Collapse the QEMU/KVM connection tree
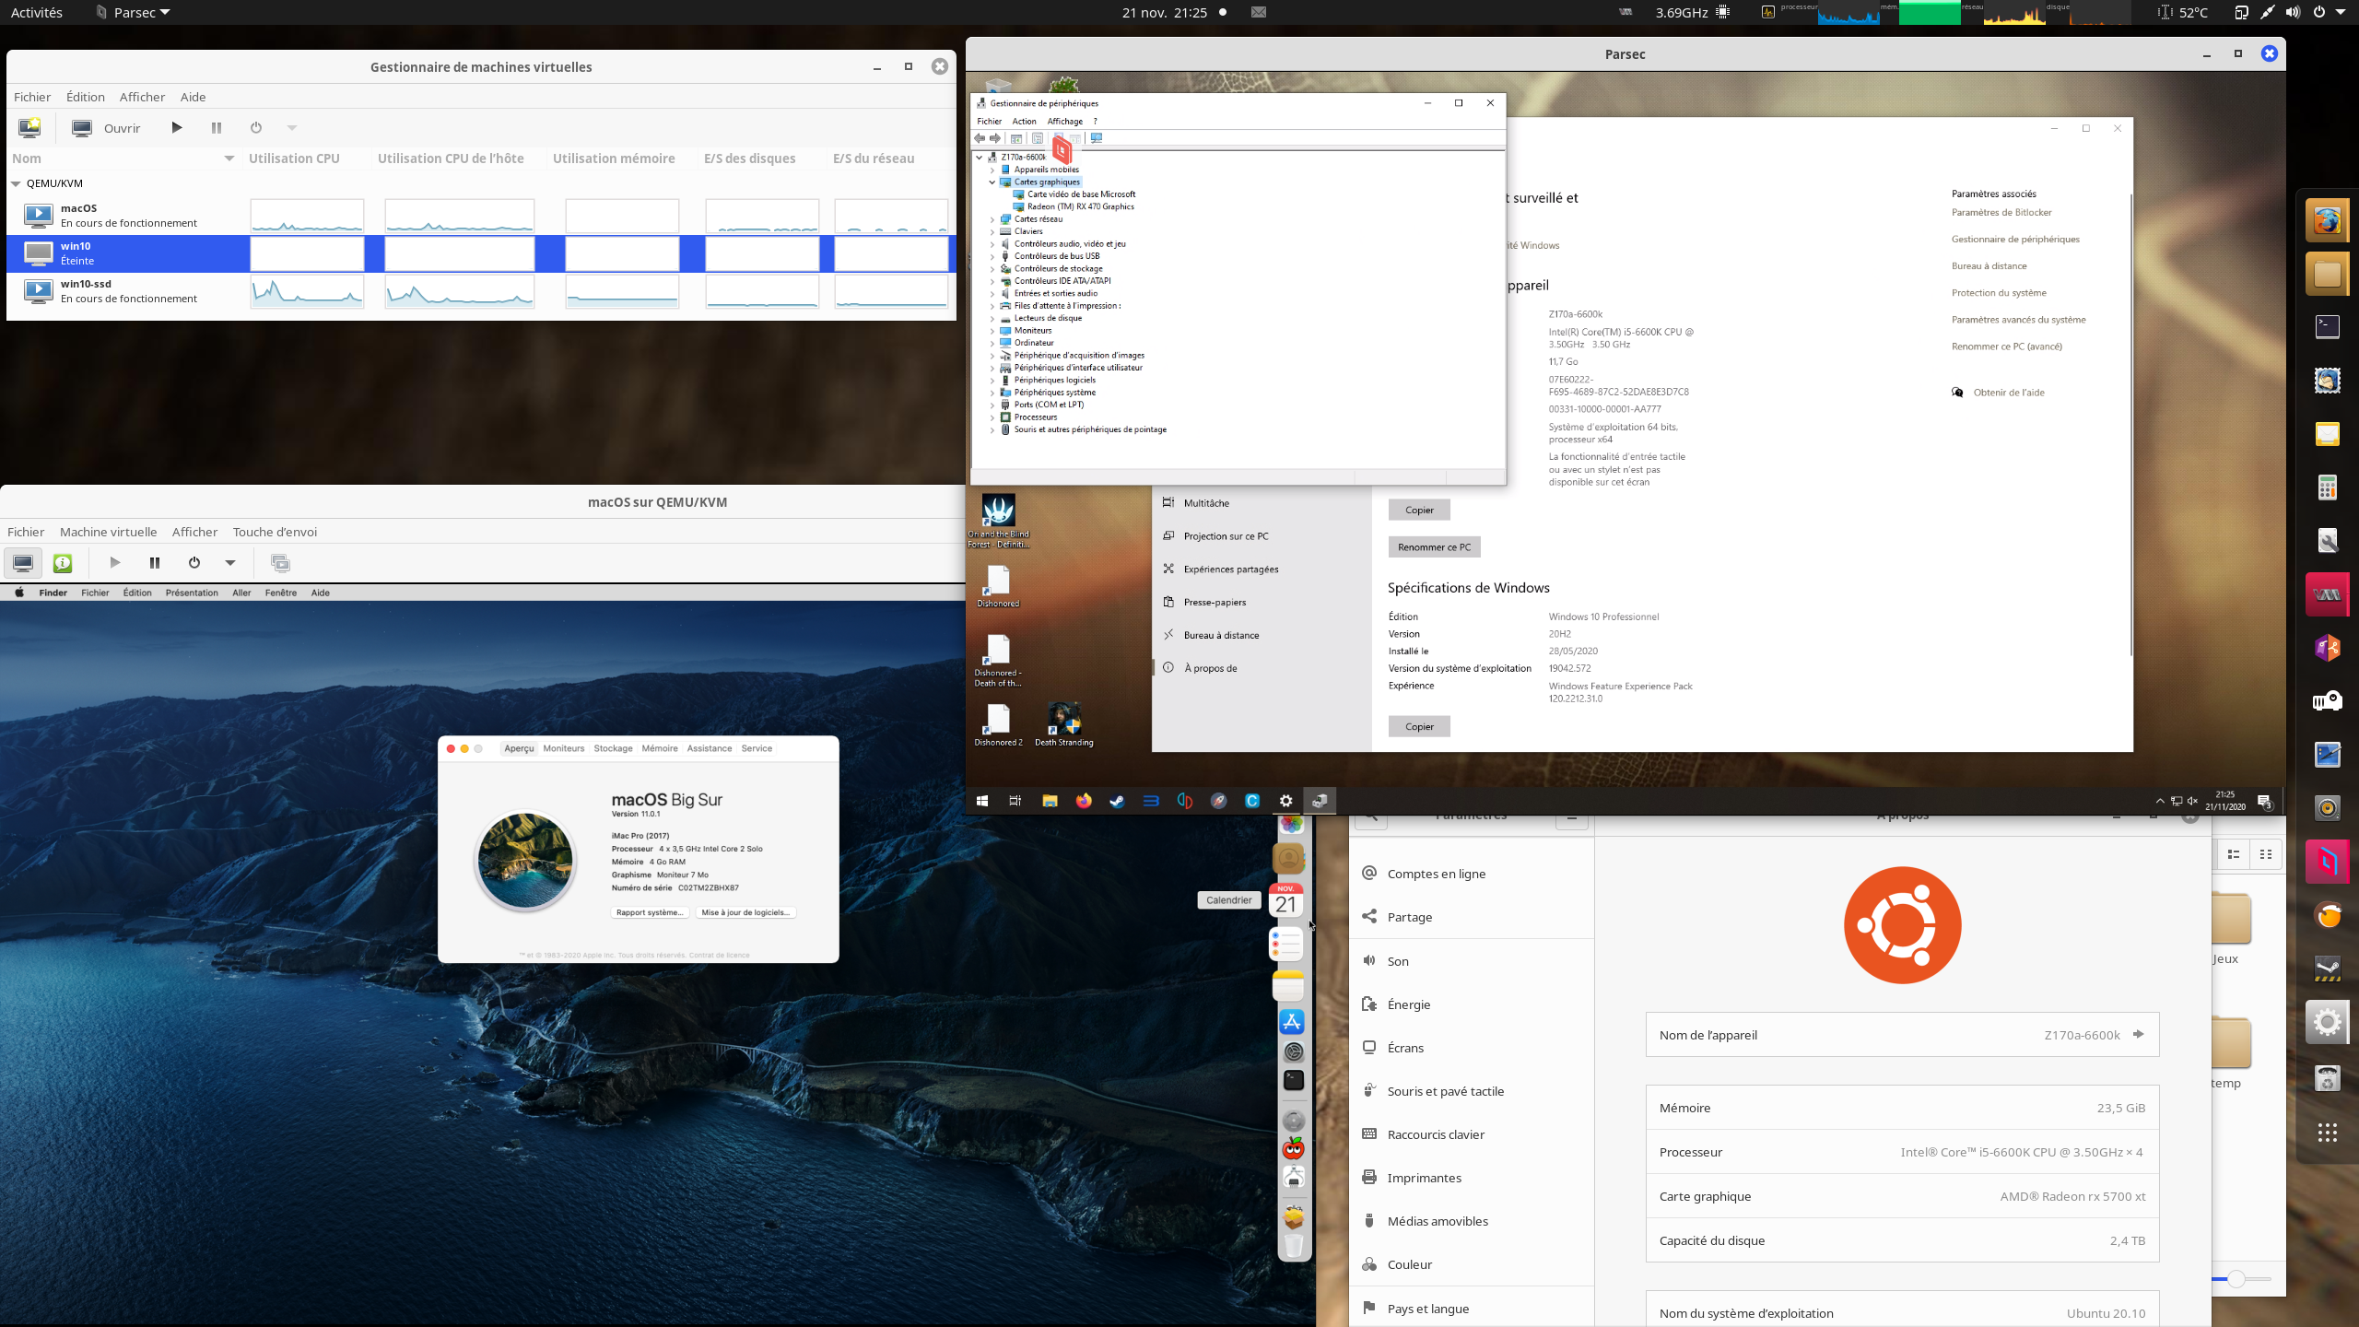 tap(17, 183)
